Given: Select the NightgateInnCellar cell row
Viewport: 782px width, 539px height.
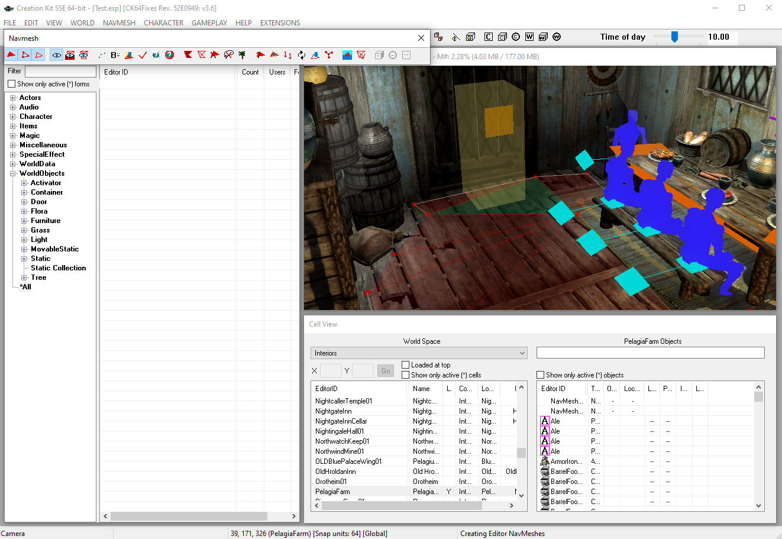Looking at the screenshot, I should click(x=414, y=421).
